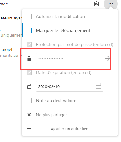This screenshot has width=121, height=142.
Task: Click the 2020-02-10 expiration date field
Action: [x=70, y=86]
